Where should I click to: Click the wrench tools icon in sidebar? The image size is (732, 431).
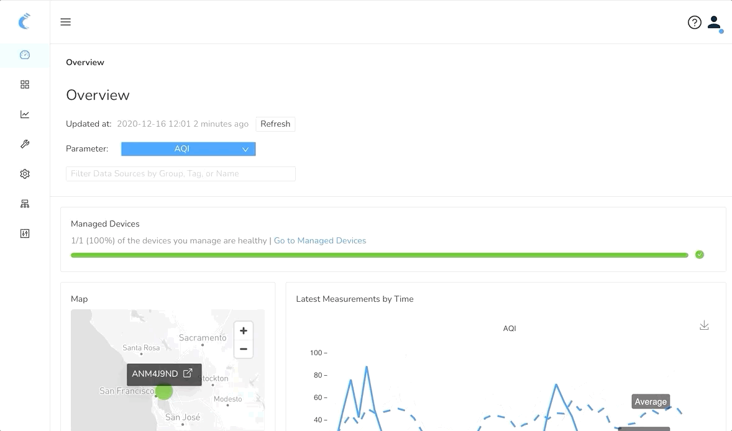24,144
